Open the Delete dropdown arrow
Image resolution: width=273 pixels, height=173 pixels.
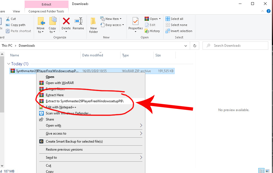click(x=66, y=32)
